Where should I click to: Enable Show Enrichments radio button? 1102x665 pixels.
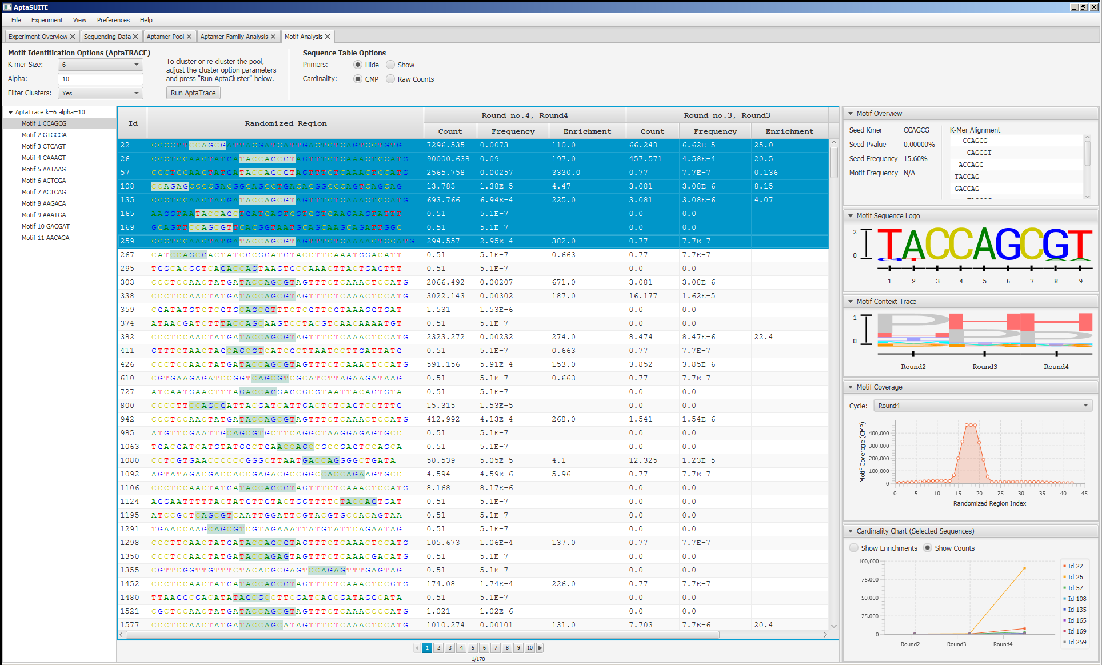[854, 548]
